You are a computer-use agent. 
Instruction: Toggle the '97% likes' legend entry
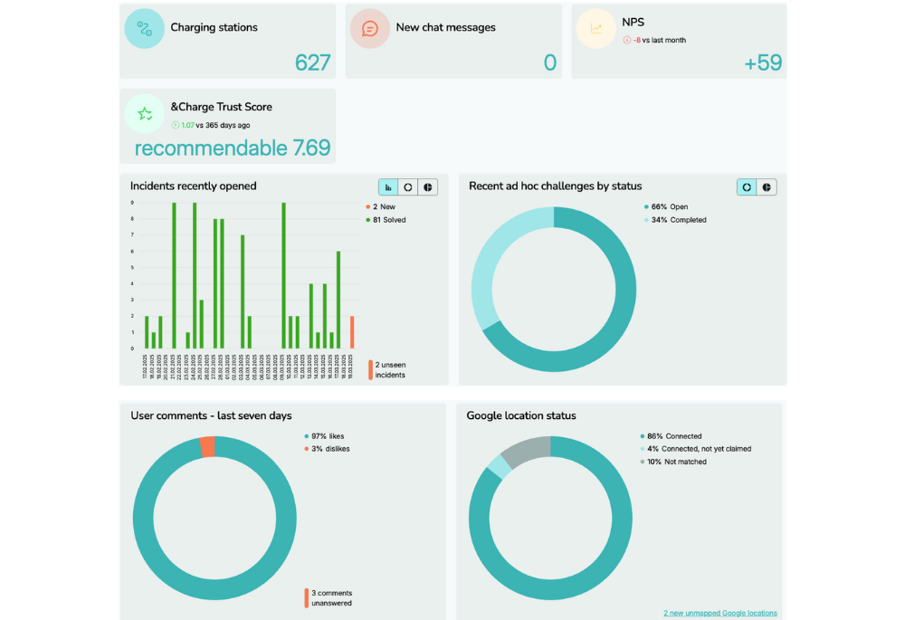coord(324,436)
